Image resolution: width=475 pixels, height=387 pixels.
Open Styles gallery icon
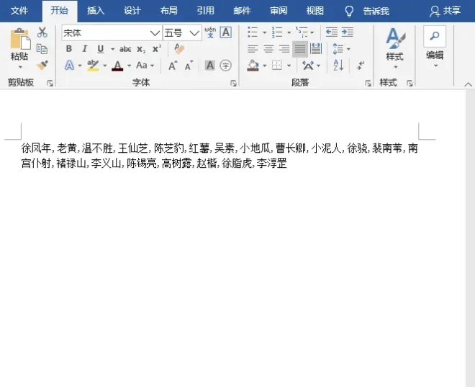click(395, 38)
